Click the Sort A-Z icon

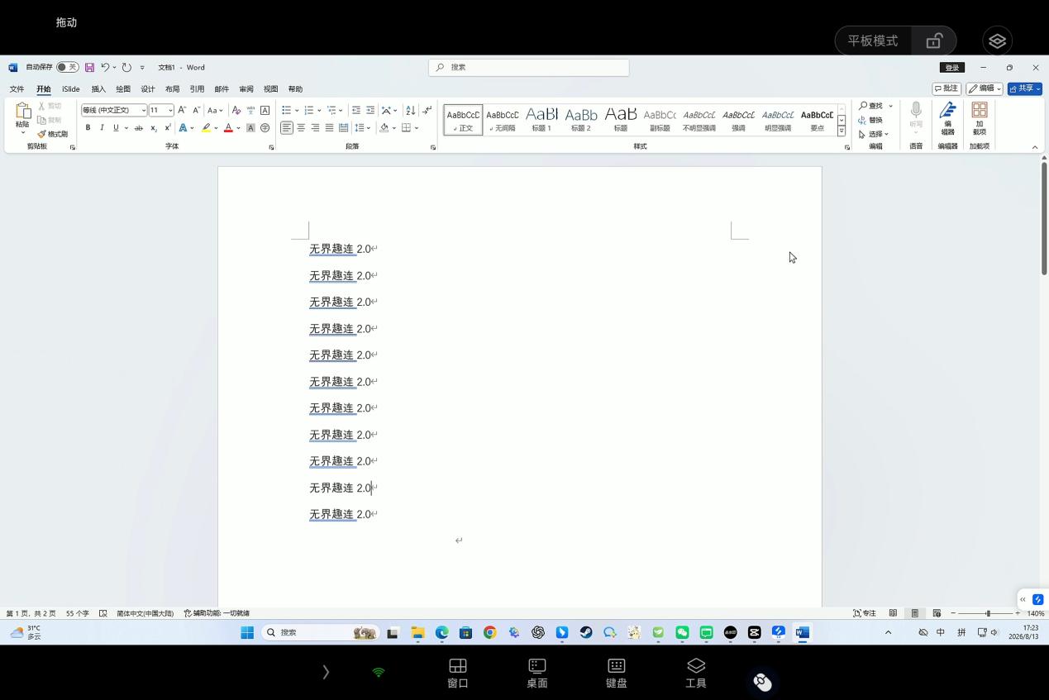(x=411, y=110)
